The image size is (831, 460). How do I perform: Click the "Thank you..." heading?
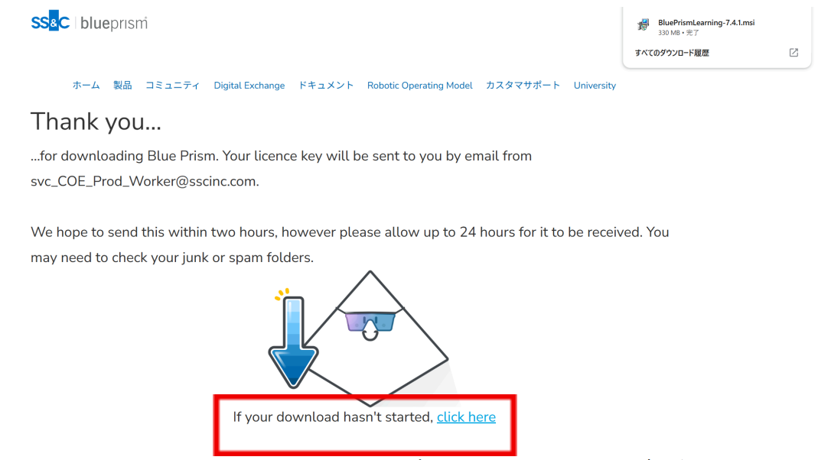coord(96,121)
